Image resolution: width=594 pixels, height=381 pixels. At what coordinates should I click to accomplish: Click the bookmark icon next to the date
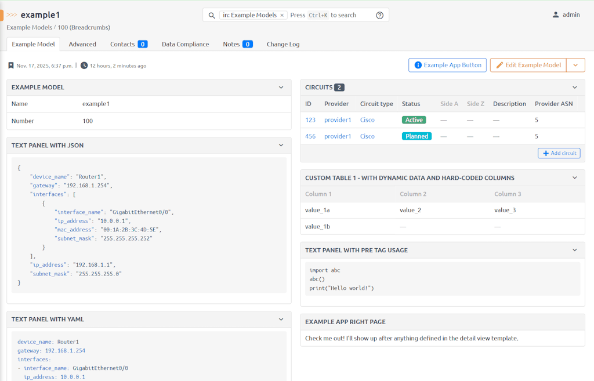10,66
